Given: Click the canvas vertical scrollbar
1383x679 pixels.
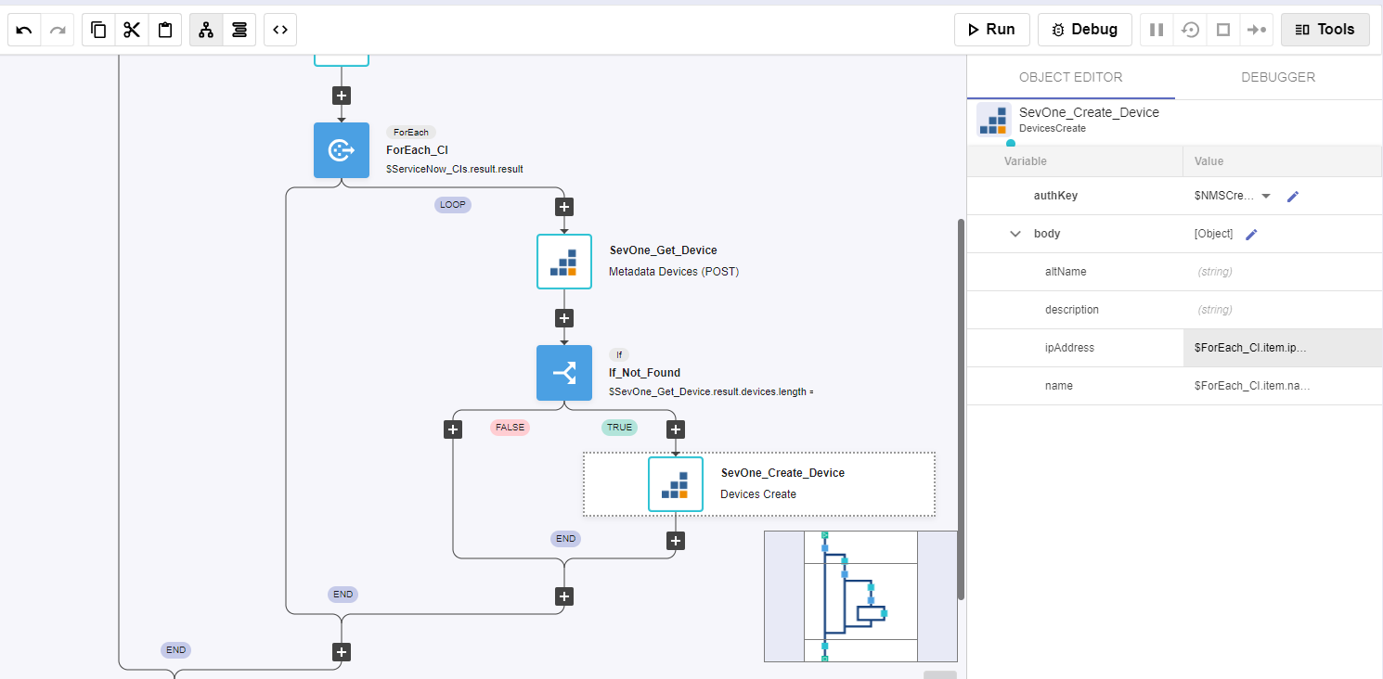Looking at the screenshot, I should coord(962,408).
